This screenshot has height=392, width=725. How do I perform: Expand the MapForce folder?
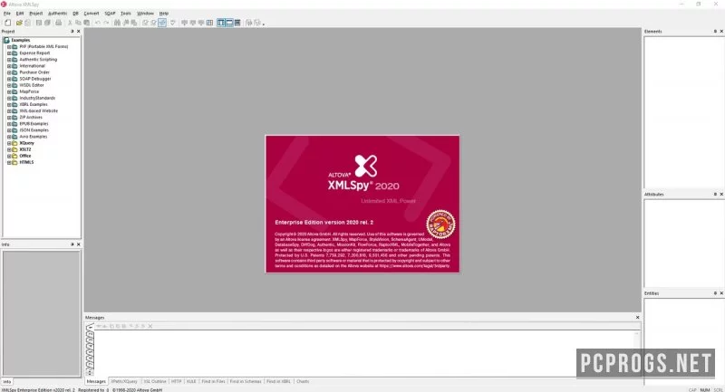click(x=9, y=91)
